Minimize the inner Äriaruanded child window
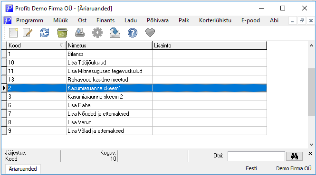 292,21
